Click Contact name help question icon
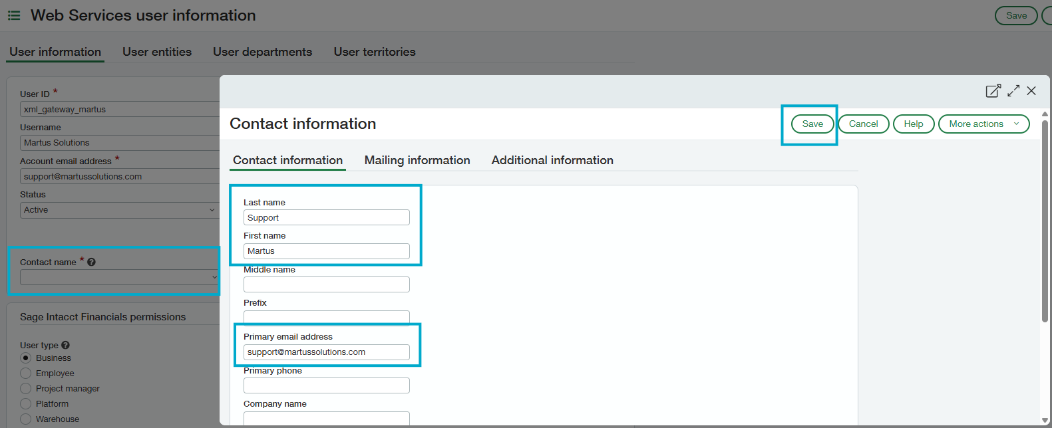The width and height of the screenshot is (1052, 428). [91, 262]
